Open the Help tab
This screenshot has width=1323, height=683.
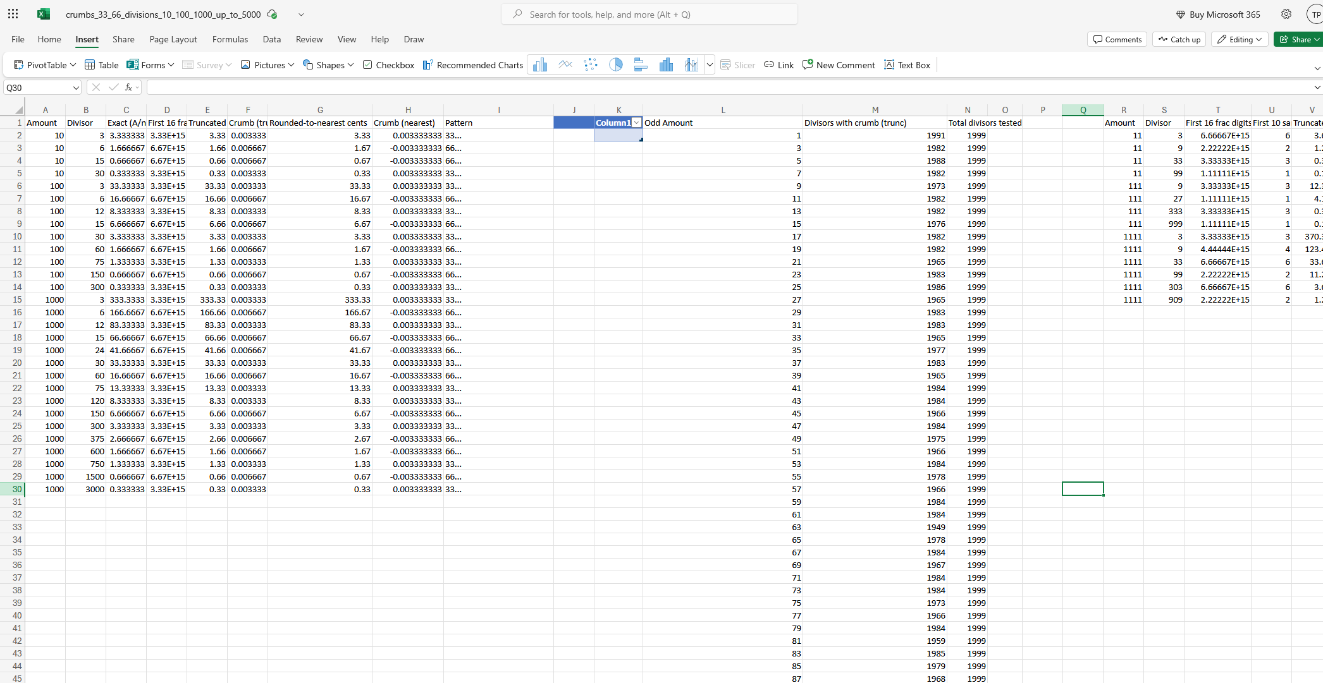[x=379, y=39]
